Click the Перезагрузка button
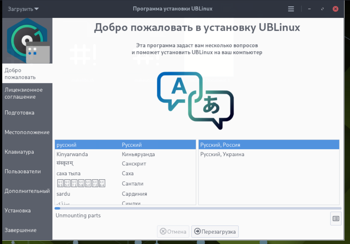Screen dimensions: 350x244 click(x=215, y=232)
